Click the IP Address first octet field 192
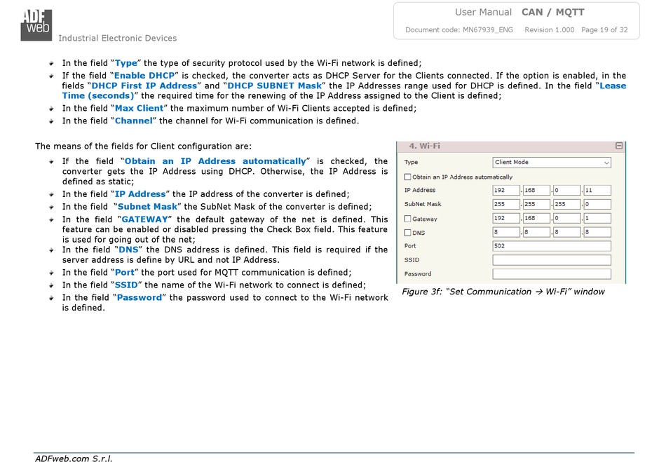 pos(506,190)
